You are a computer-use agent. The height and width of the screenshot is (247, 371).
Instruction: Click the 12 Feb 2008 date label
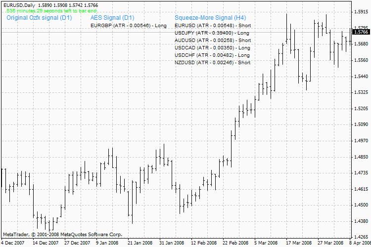pos(204,243)
